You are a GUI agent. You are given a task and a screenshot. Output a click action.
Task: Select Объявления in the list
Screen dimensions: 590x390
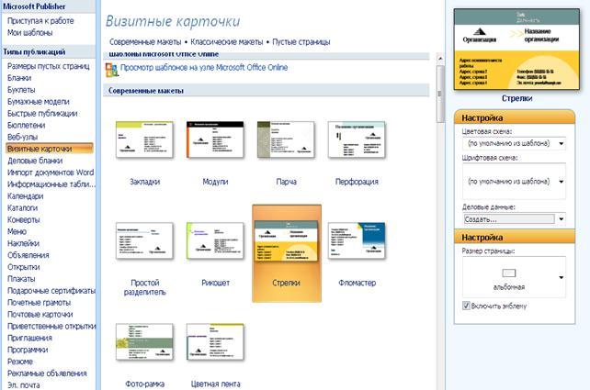pos(28,255)
